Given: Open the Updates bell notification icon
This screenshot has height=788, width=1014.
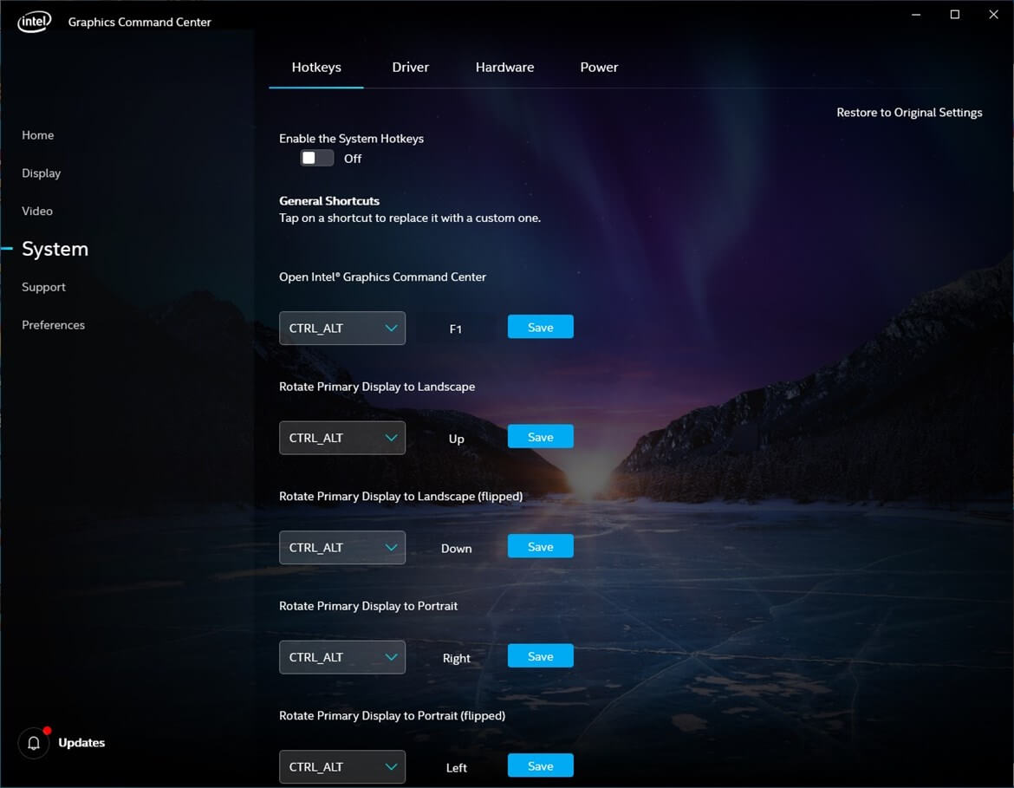Looking at the screenshot, I should [x=34, y=743].
